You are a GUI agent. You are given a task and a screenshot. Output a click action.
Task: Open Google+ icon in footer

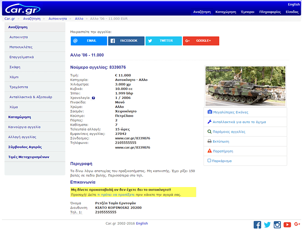click(297, 225)
